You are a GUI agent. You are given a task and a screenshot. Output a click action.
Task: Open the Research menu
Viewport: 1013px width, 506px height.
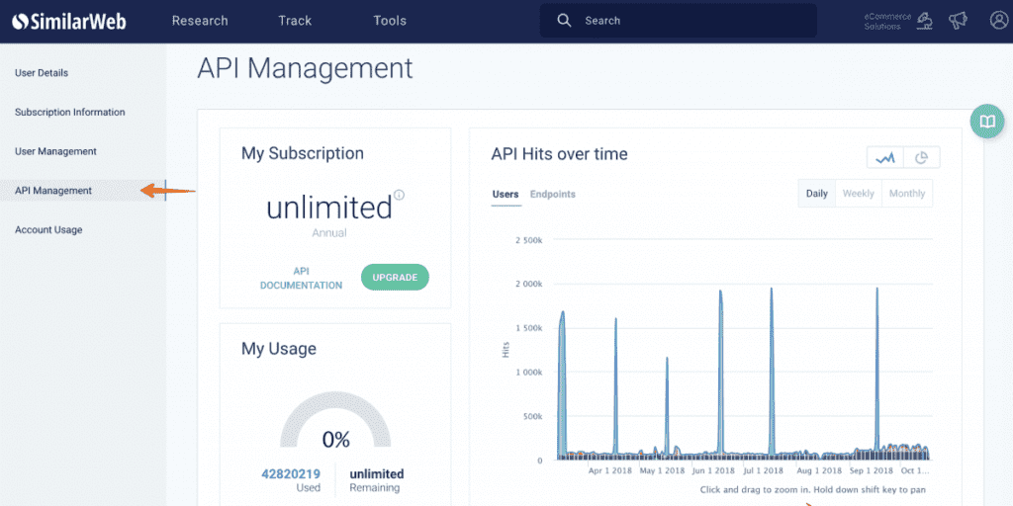click(x=200, y=21)
